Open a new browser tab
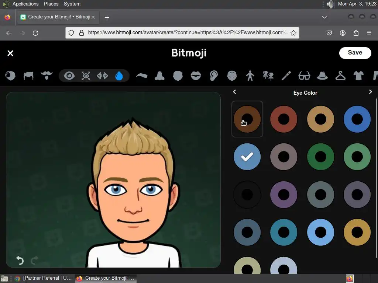The width and height of the screenshot is (378, 283). (x=107, y=17)
